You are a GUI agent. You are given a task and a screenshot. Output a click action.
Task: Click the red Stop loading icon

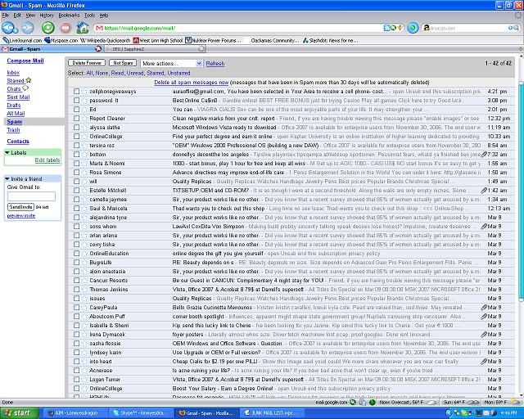point(65,28)
